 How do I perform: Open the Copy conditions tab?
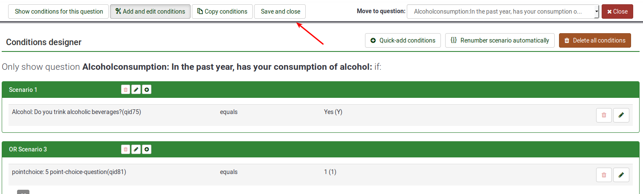(x=222, y=11)
